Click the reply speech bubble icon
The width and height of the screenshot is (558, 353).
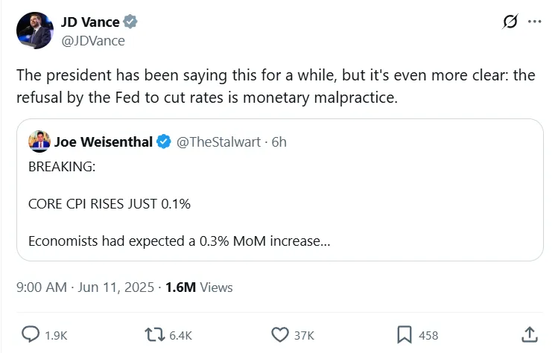point(32,334)
